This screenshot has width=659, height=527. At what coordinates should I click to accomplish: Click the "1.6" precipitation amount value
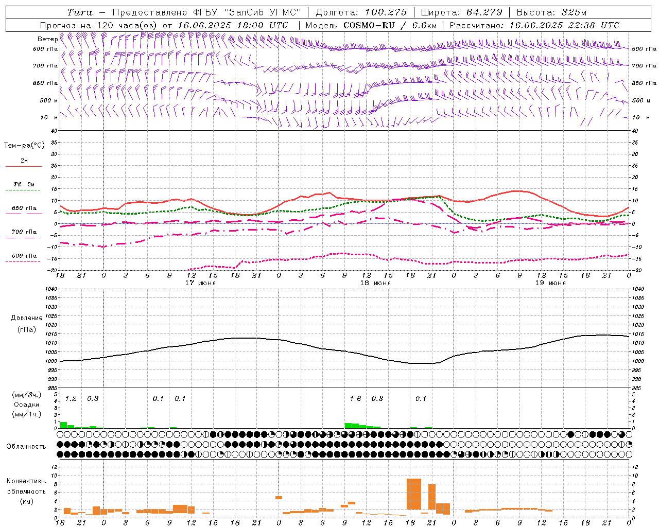(x=355, y=398)
